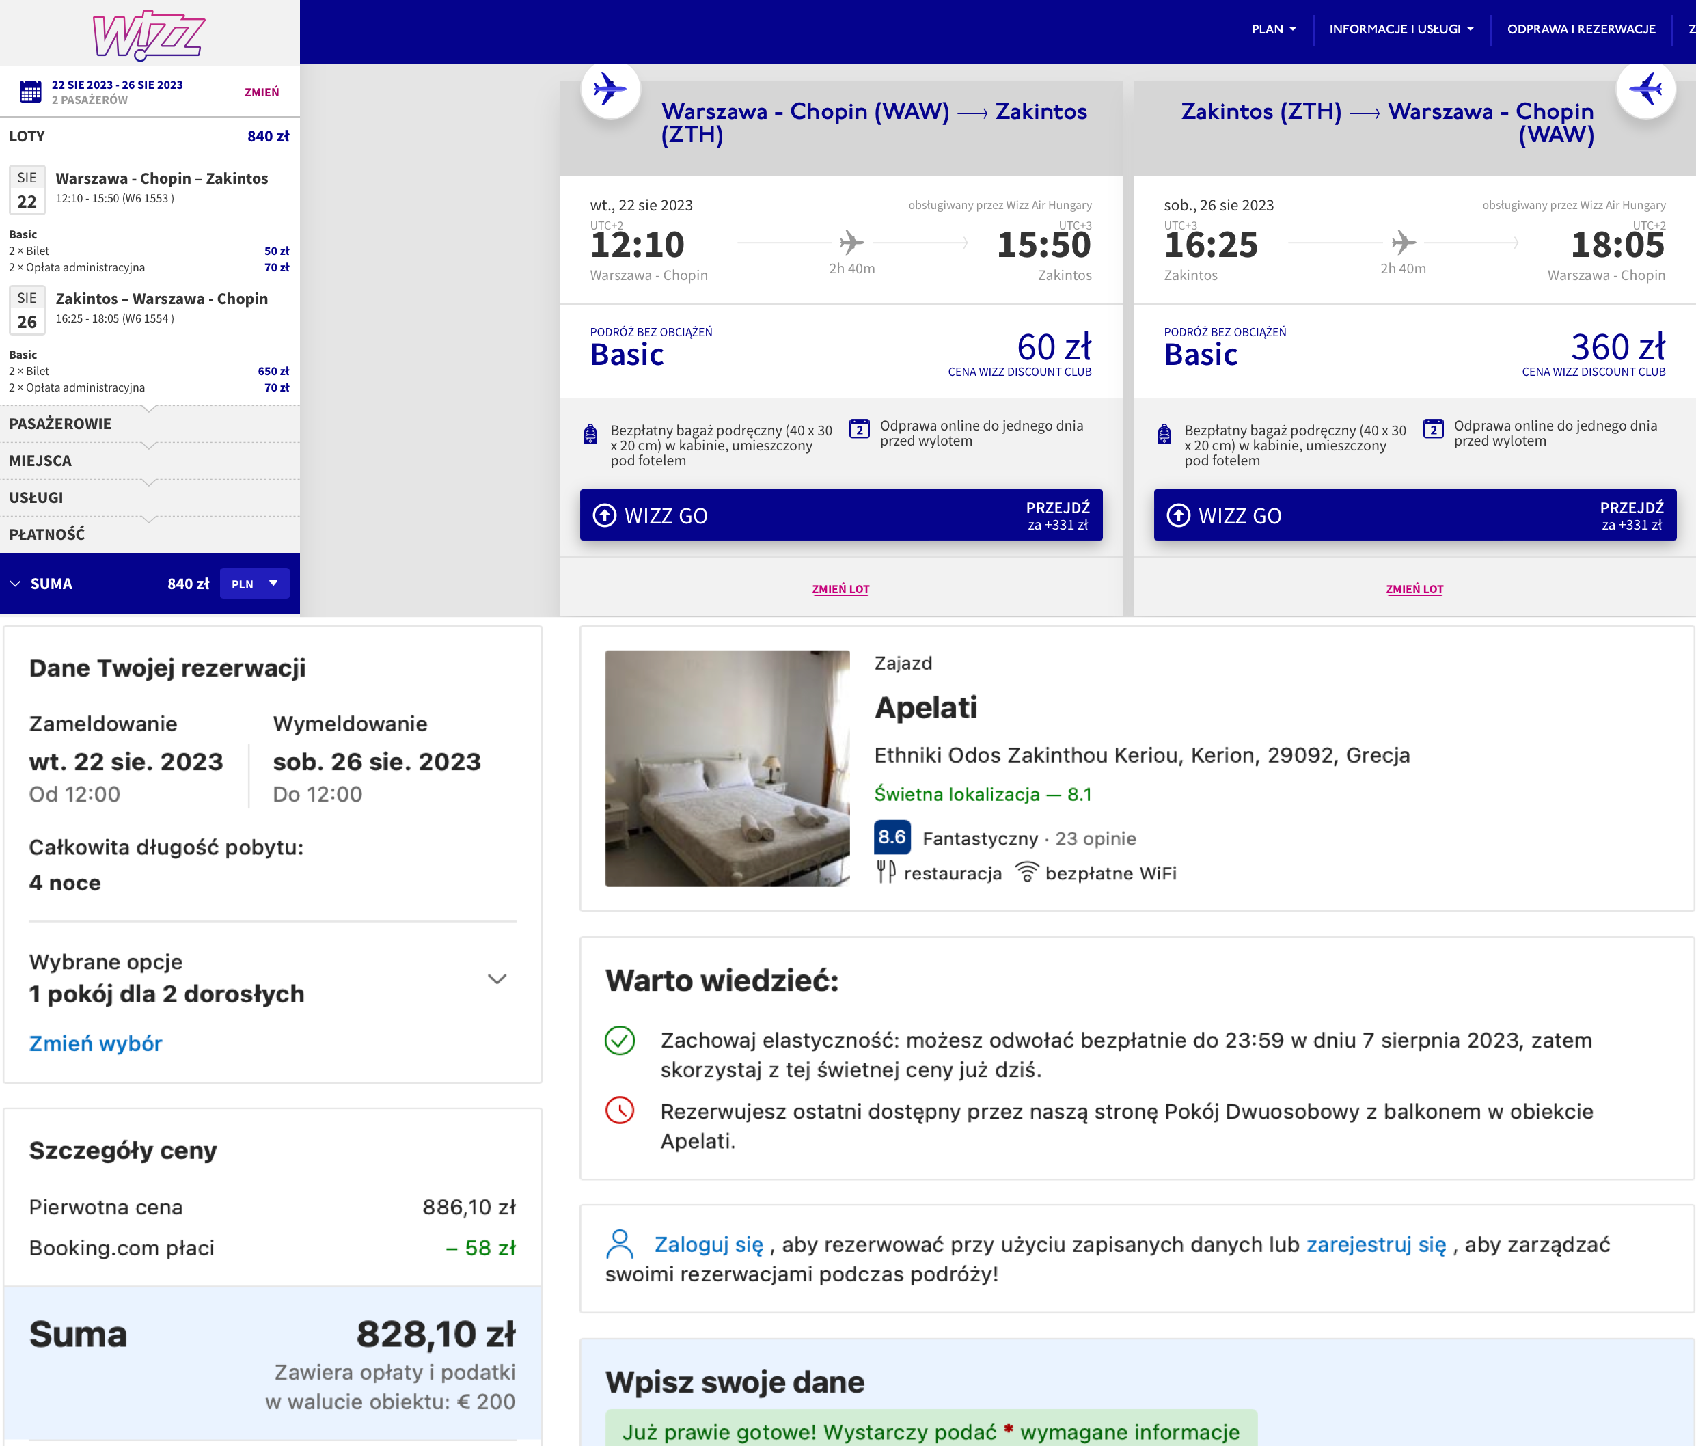
Task: Click the LOTY 840 zł header
Action: [x=150, y=136]
